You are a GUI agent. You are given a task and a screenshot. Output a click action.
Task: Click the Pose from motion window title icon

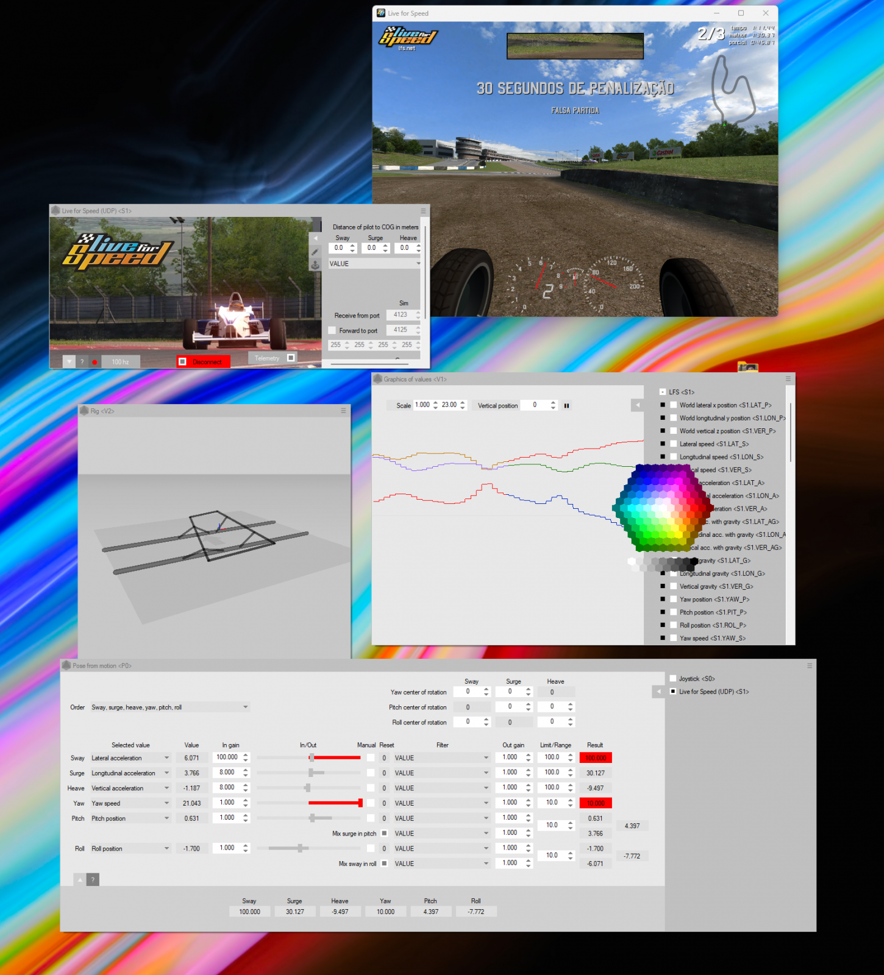(x=66, y=665)
